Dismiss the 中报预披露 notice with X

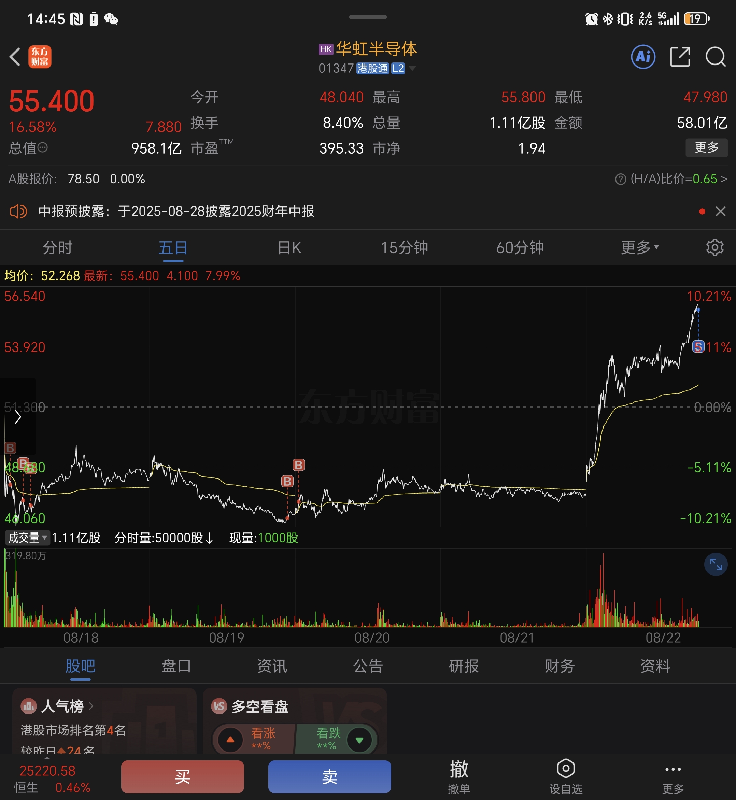pyautogui.click(x=720, y=211)
